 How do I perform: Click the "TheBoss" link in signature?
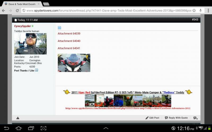(x=169, y=92)
